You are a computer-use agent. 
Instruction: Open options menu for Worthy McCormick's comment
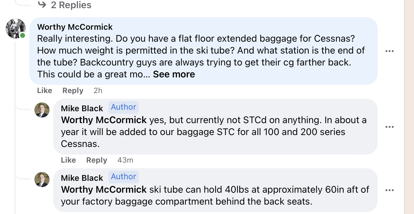click(389, 51)
